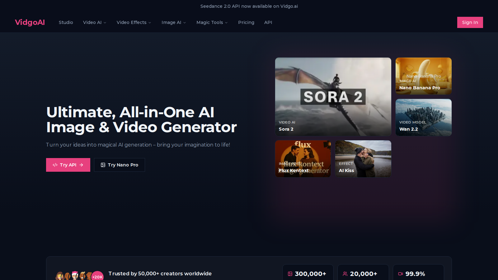The width and height of the screenshot is (498, 280).
Task: Open the AI Kiss effect card
Action: [363, 159]
